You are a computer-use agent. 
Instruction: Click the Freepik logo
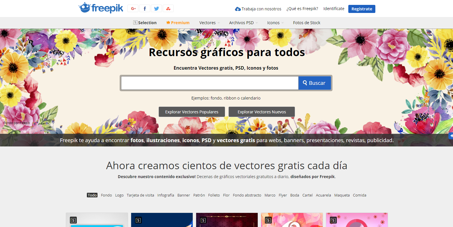click(x=101, y=8)
